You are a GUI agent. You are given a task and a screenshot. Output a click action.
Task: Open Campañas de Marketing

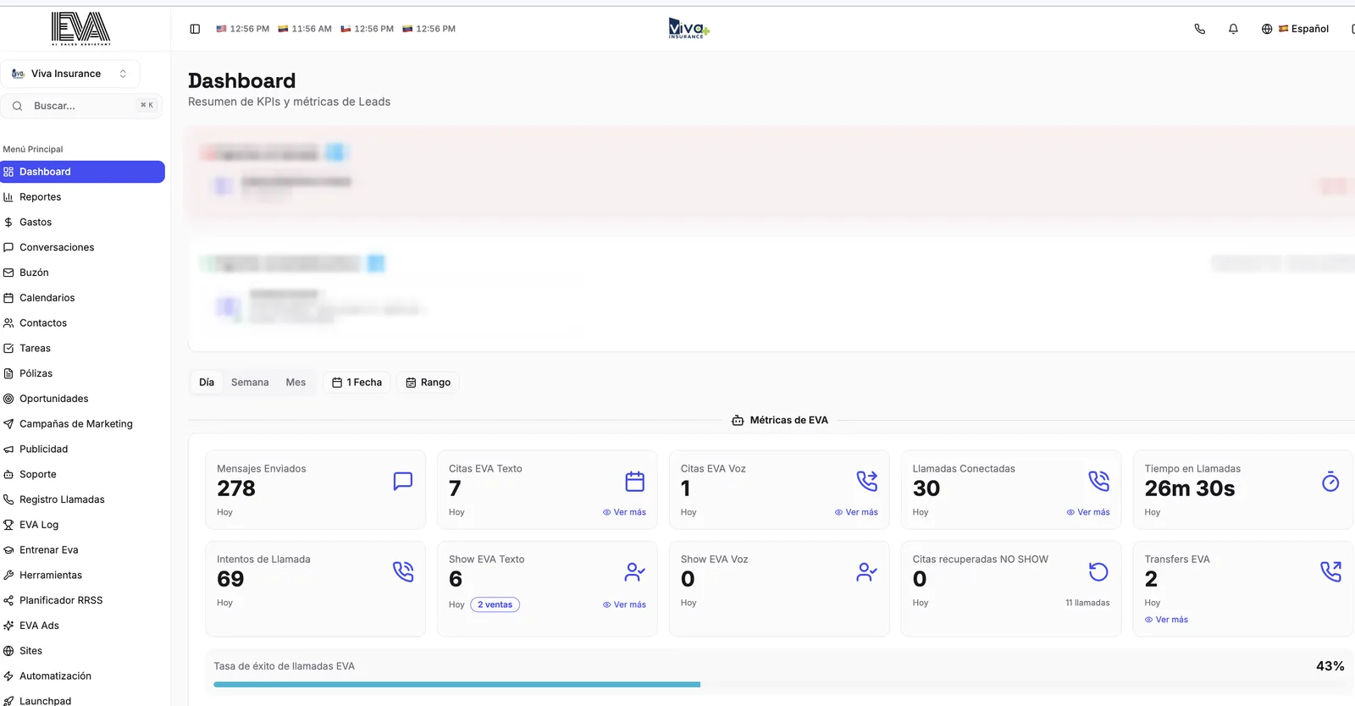coord(82,423)
